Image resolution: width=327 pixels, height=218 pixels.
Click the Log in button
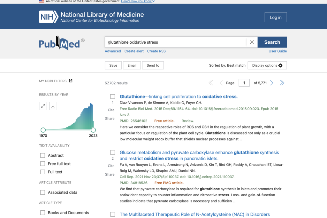pos(276,18)
